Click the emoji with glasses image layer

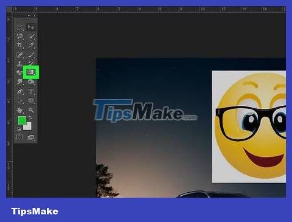click(x=249, y=127)
